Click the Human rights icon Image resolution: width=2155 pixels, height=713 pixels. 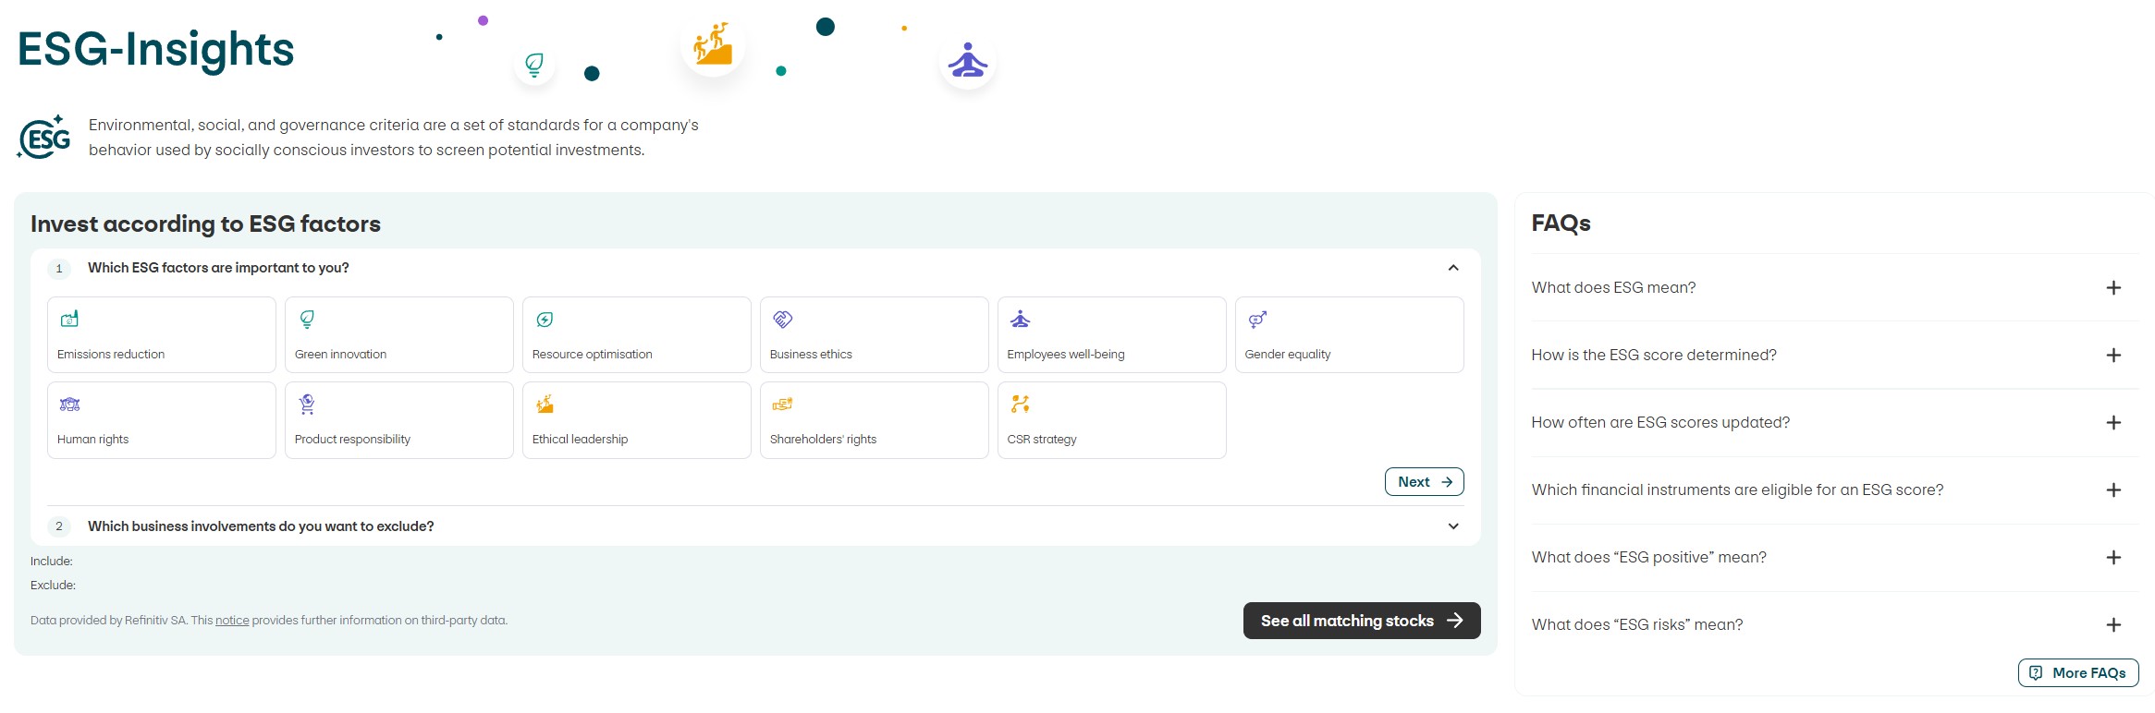pyautogui.click(x=69, y=405)
